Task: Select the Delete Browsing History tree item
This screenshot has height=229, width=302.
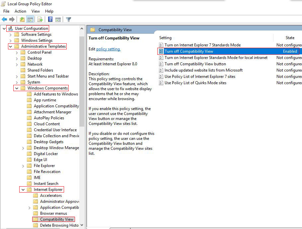Action: 59,225
